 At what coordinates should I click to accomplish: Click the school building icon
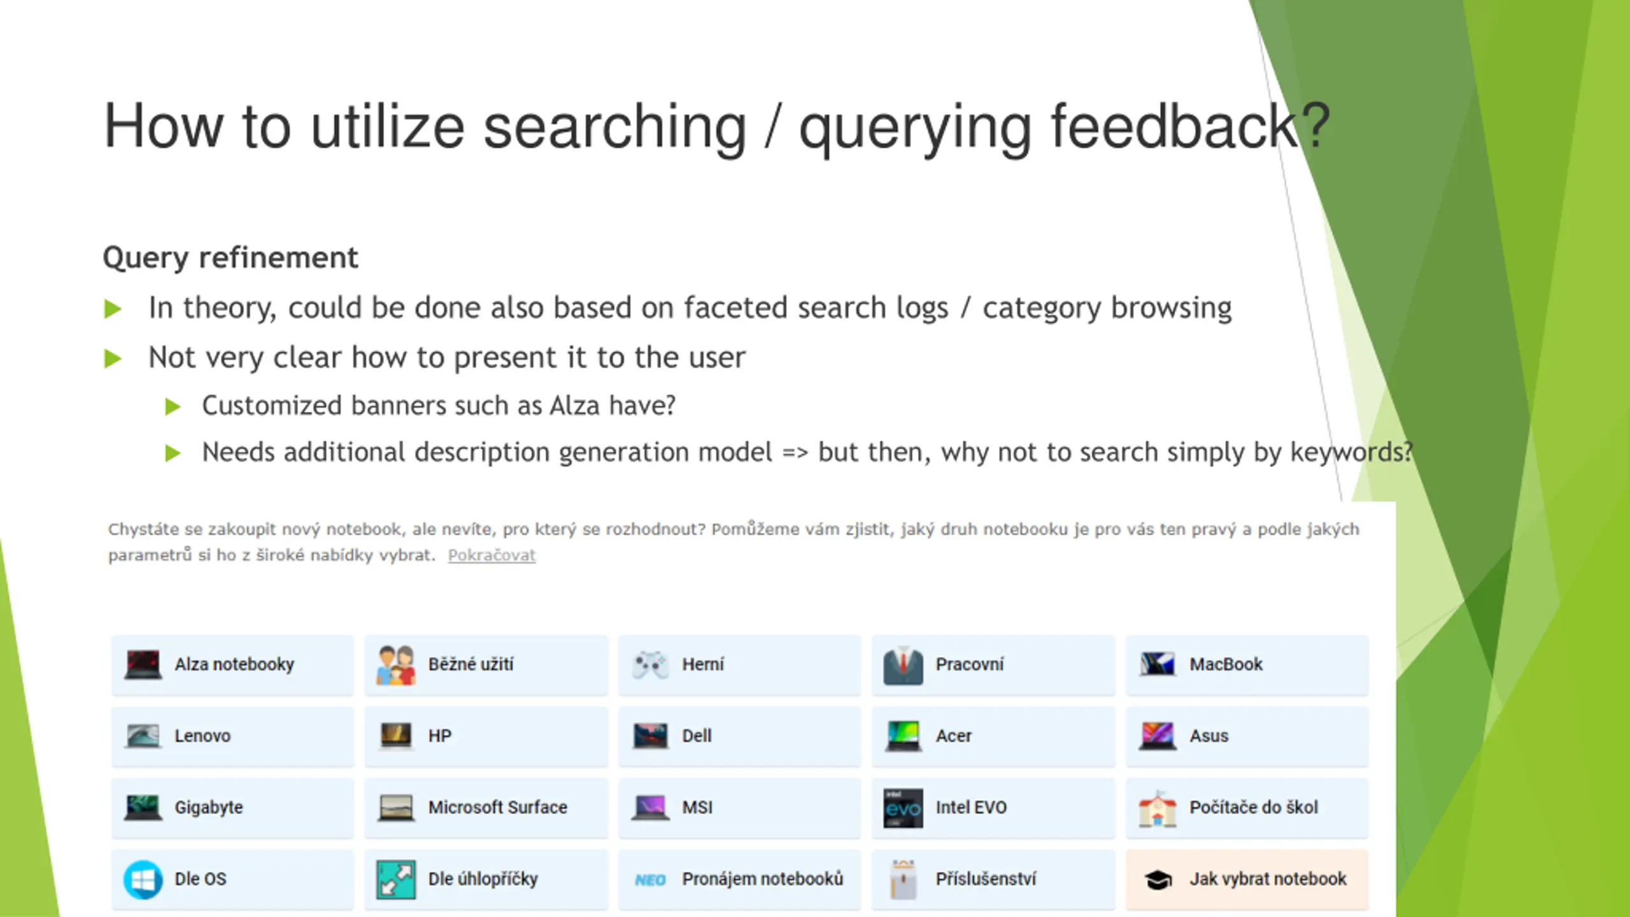(1157, 808)
